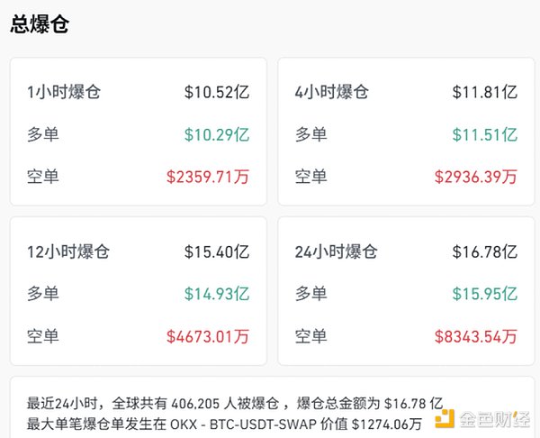Click the $11.81亿 four-hour total

pos(485,91)
